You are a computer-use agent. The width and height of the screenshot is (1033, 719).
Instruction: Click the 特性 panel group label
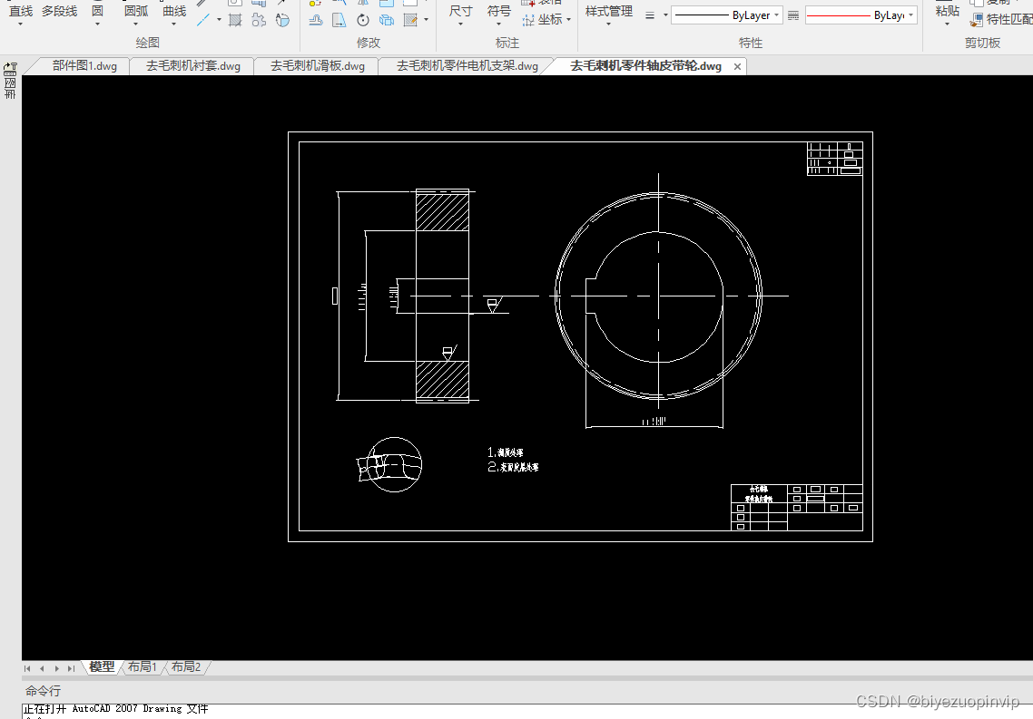(x=751, y=43)
